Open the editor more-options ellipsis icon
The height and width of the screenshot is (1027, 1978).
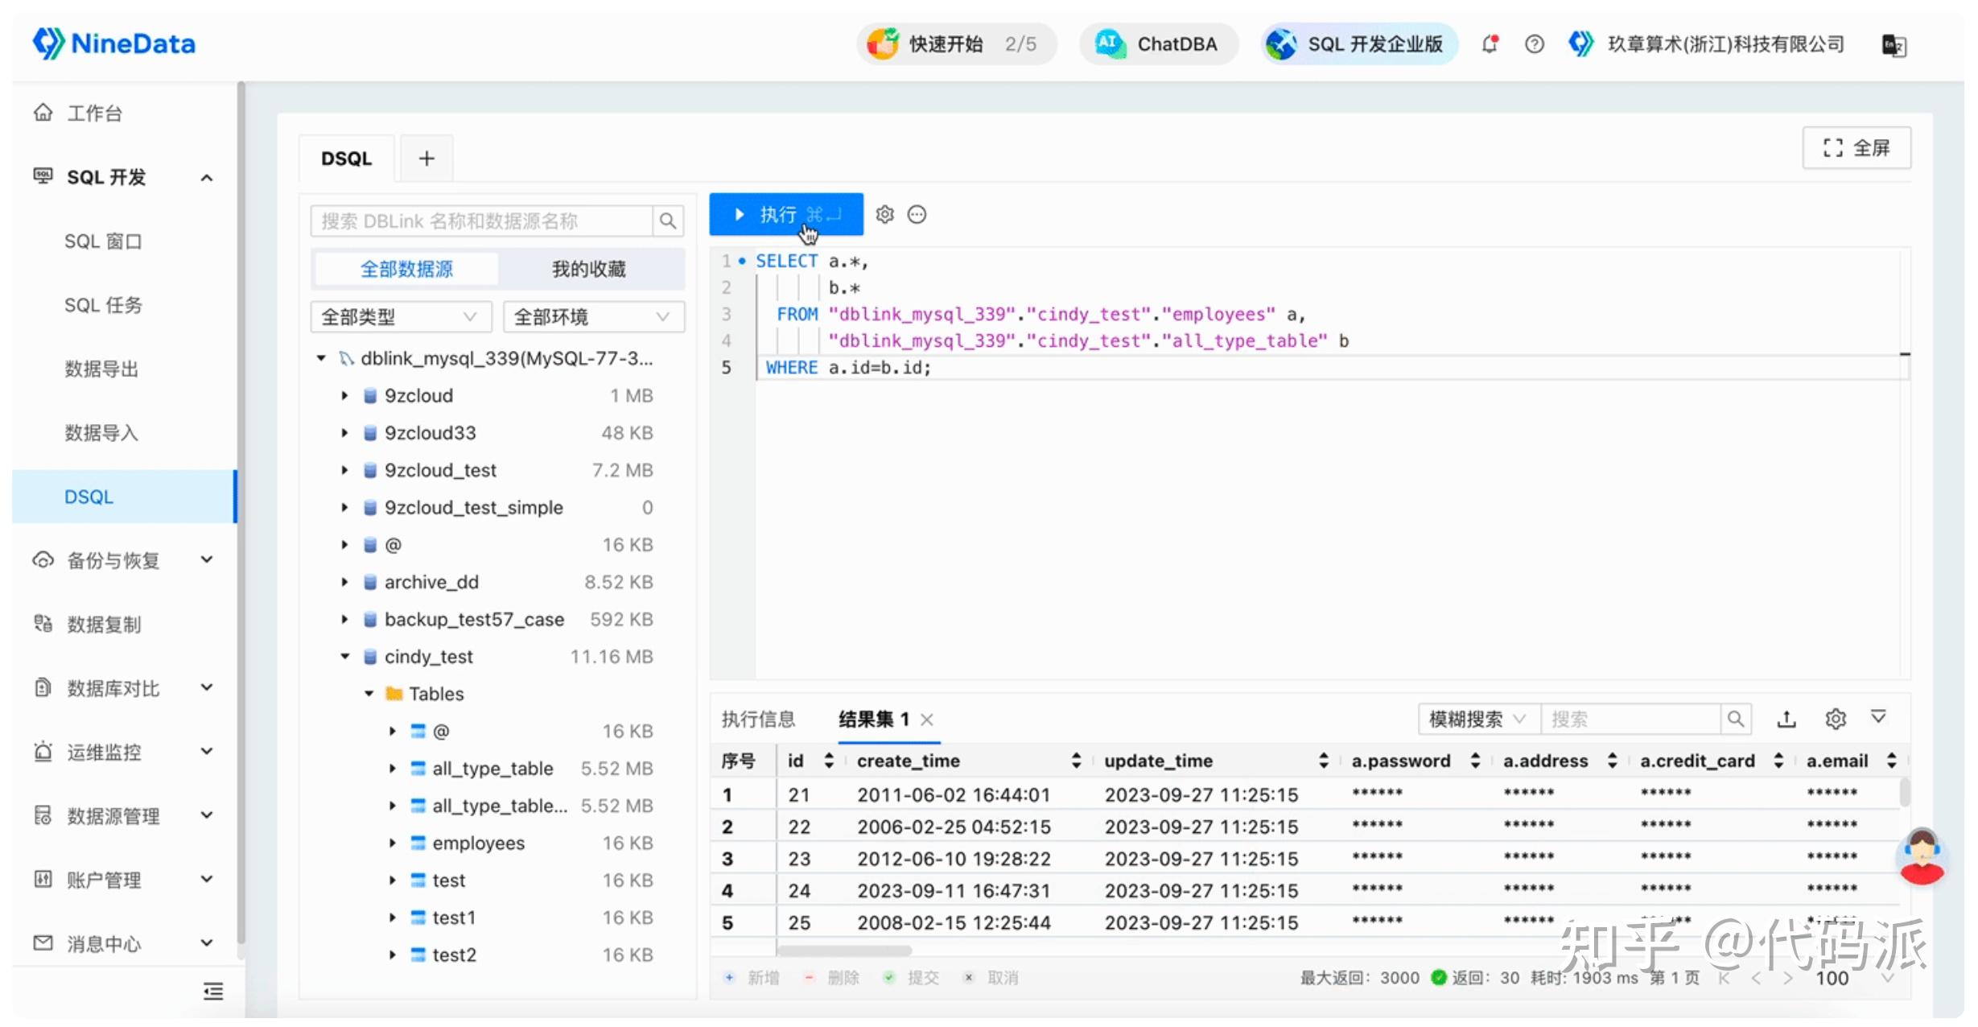(x=917, y=214)
